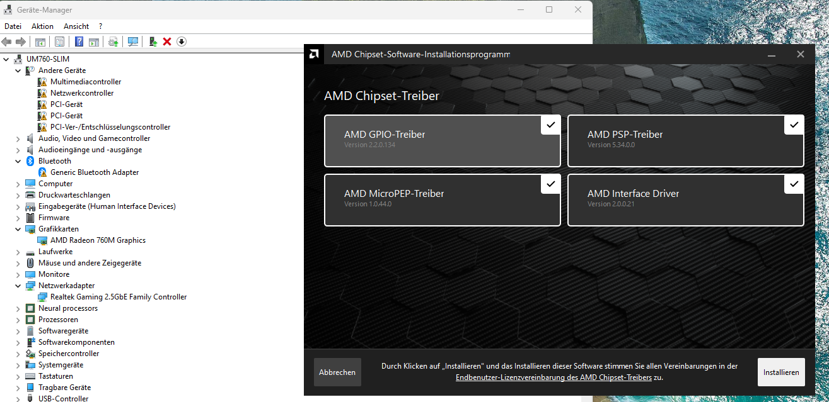Select the Mäuse und andere Zeigegeräte row
Viewport: 829px width, 402px height.
90,263
